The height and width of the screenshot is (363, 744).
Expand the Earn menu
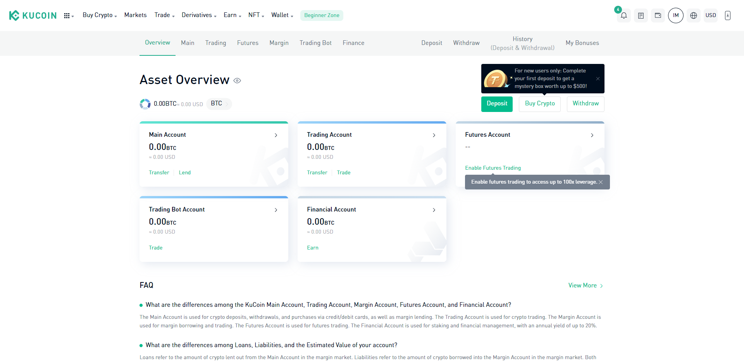pyautogui.click(x=232, y=15)
